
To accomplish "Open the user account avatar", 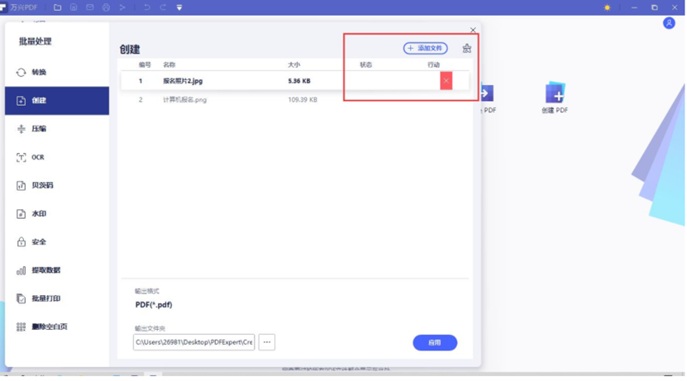I will coord(669,23).
